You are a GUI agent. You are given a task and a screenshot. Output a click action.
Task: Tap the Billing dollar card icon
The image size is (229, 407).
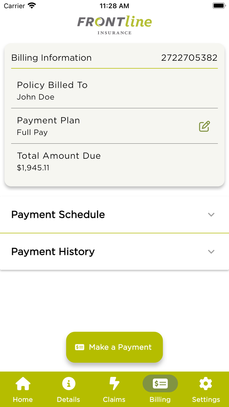[x=160, y=383]
